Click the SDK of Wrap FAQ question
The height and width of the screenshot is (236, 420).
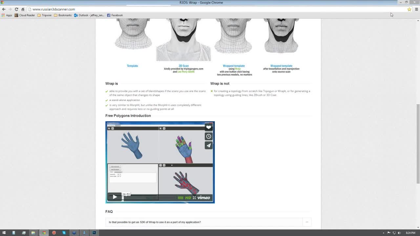(155, 222)
